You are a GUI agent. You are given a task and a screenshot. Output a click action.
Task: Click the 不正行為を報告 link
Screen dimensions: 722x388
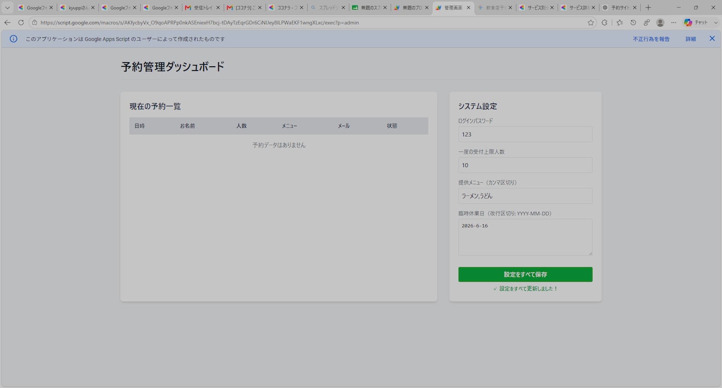(x=651, y=39)
